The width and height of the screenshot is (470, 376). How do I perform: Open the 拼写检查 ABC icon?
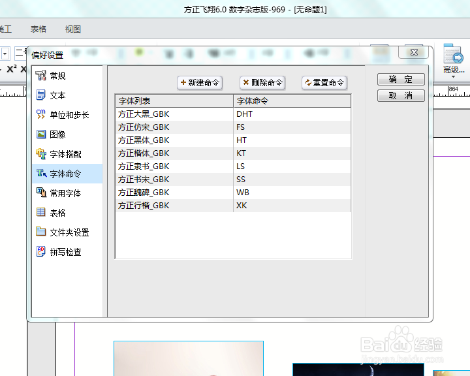[x=40, y=251]
